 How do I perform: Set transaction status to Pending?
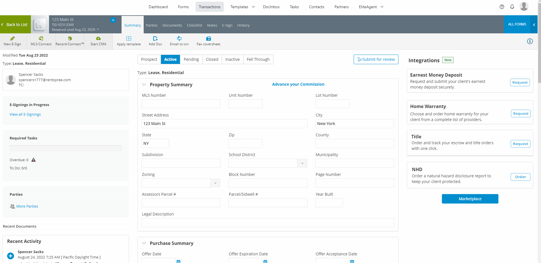(x=191, y=59)
